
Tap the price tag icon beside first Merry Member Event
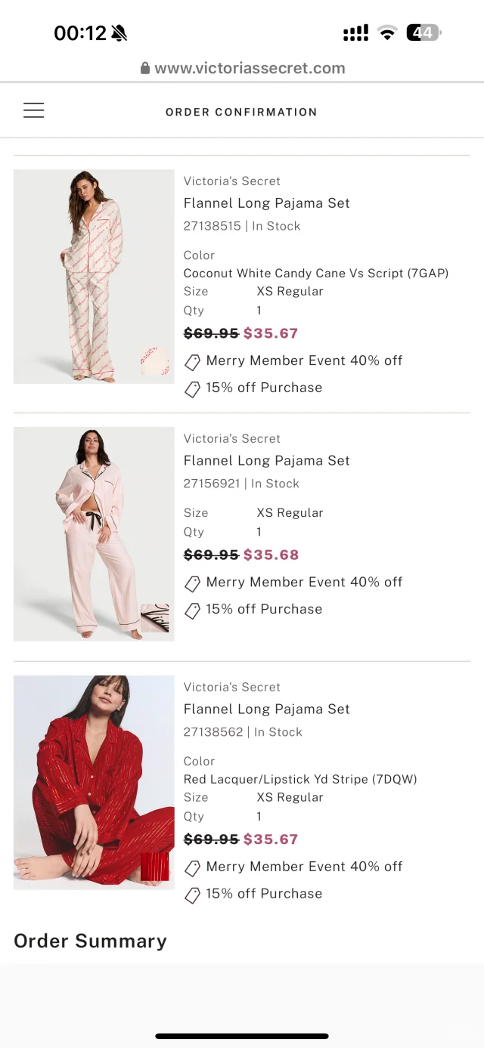tap(193, 361)
